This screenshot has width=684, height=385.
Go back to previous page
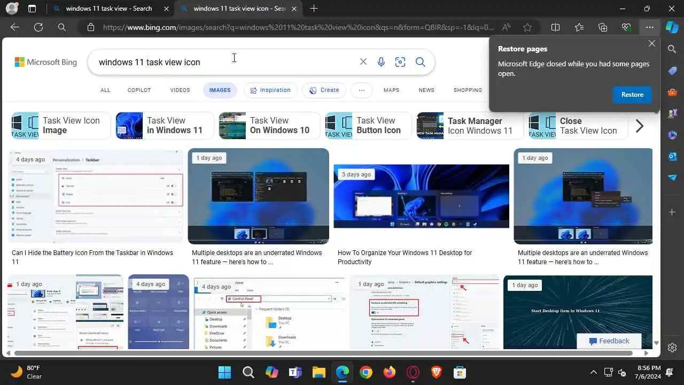tap(15, 27)
